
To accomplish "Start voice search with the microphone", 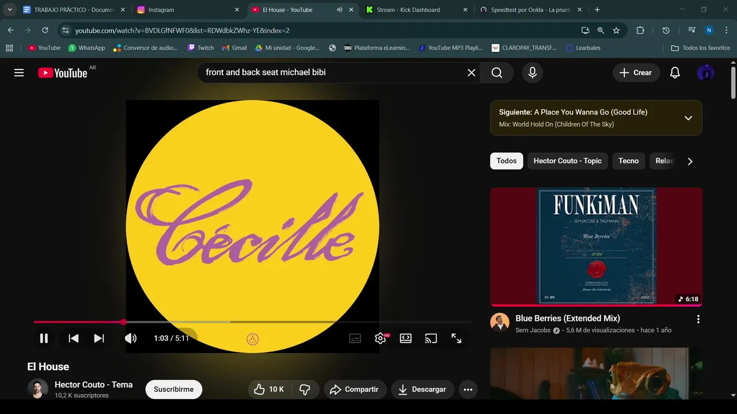I will [x=532, y=72].
